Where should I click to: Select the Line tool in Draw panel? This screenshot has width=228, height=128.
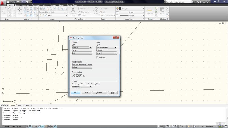pos(4,11)
